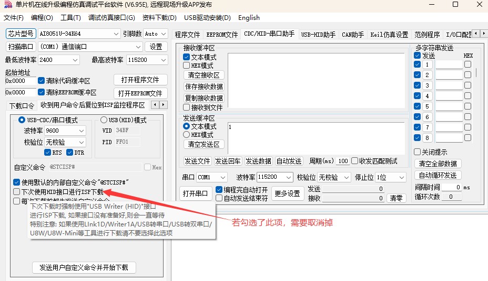The image size is (488, 281).
Task: Toggle 使用默认的内部自定义命令 checkbox
Action: pyautogui.click(x=16, y=182)
